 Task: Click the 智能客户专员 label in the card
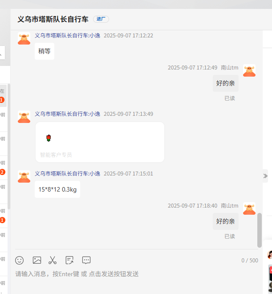[56, 155]
